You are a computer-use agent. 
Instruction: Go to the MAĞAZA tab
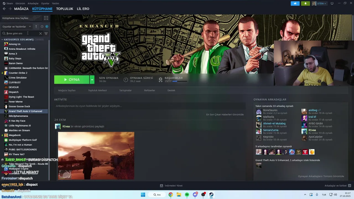tap(21, 9)
